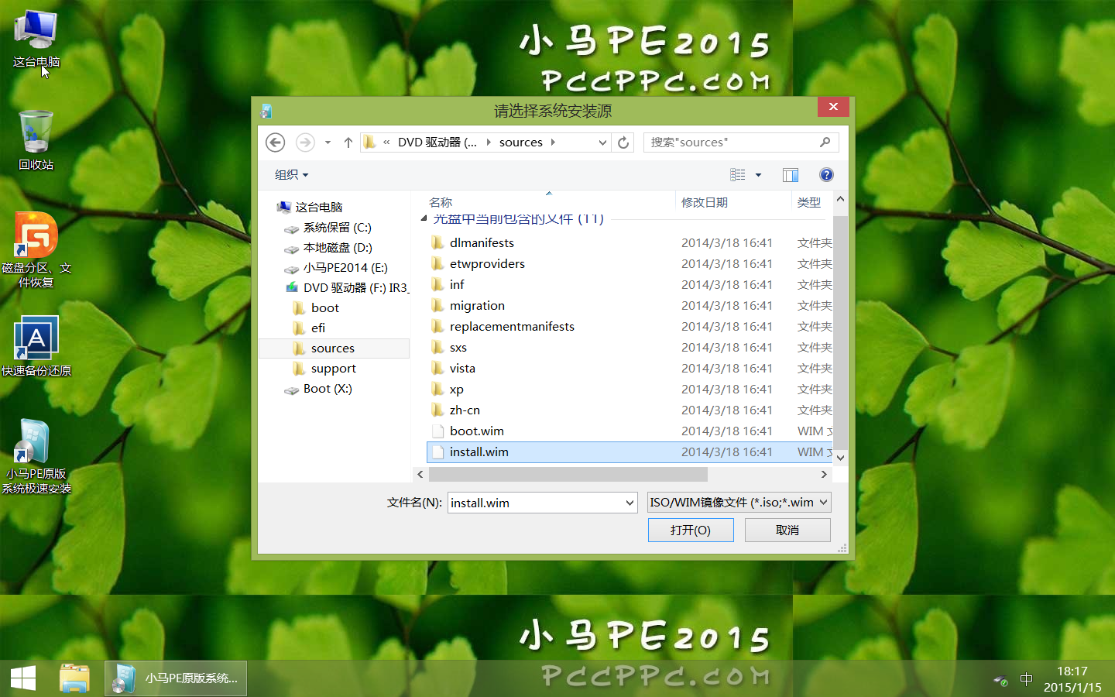Click the boot.wim file icon
1115x697 pixels.
(438, 431)
